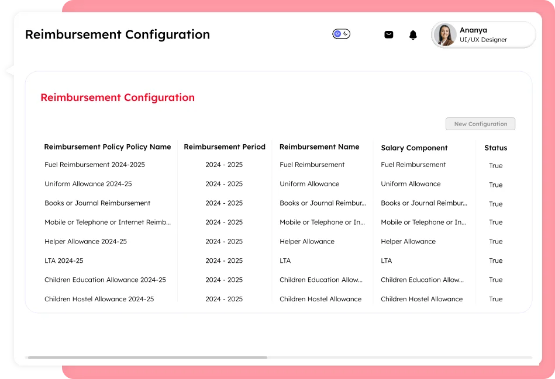This screenshot has width=555, height=379.
Task: Select the Books or Journal Reimbursement policy
Action: (x=98, y=203)
